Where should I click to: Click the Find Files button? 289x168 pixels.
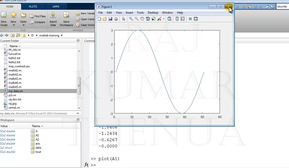coord(37,16)
